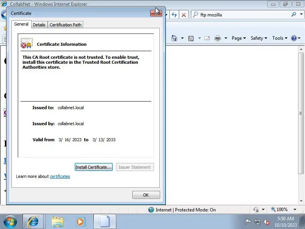Image resolution: width=305 pixels, height=229 pixels.
Task: Restore down the Internet Explorer window
Action: 285,4
